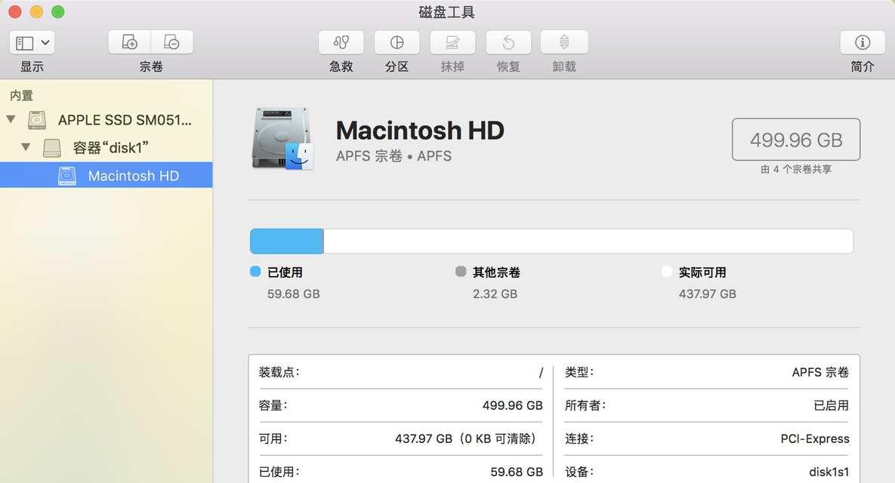
Task: Open the sidebar display options dropdown
Action: coord(32,43)
